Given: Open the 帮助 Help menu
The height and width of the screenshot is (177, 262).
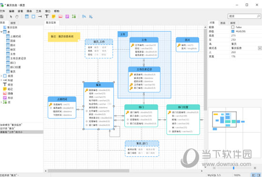Looking at the screenshot, I should pyautogui.click(x=57, y=11).
